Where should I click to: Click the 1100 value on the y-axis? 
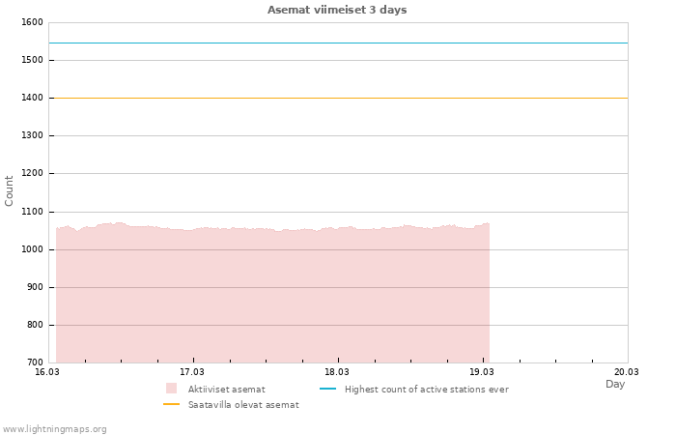tap(31, 212)
